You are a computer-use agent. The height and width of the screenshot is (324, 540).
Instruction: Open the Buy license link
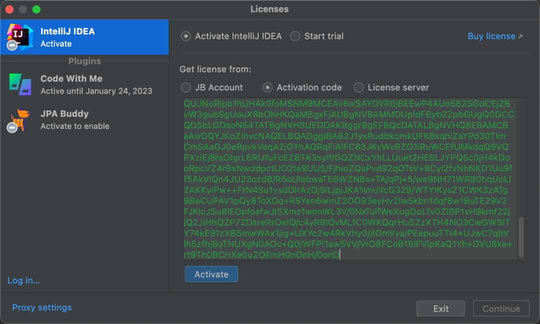[x=491, y=36]
